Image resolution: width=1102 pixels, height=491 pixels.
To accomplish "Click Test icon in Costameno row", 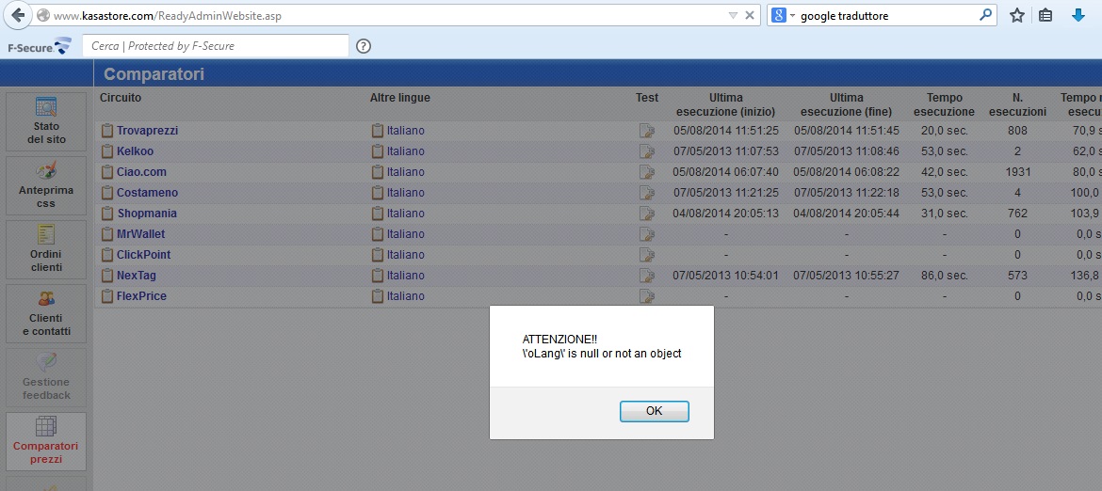I will pos(646,192).
